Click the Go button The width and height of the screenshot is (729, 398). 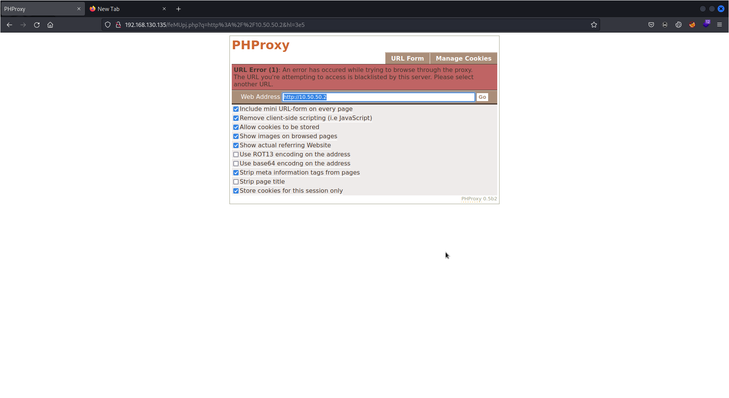[x=482, y=97]
